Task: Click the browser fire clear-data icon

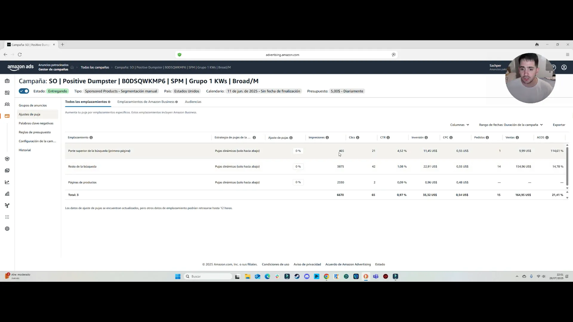Action: click(x=537, y=44)
